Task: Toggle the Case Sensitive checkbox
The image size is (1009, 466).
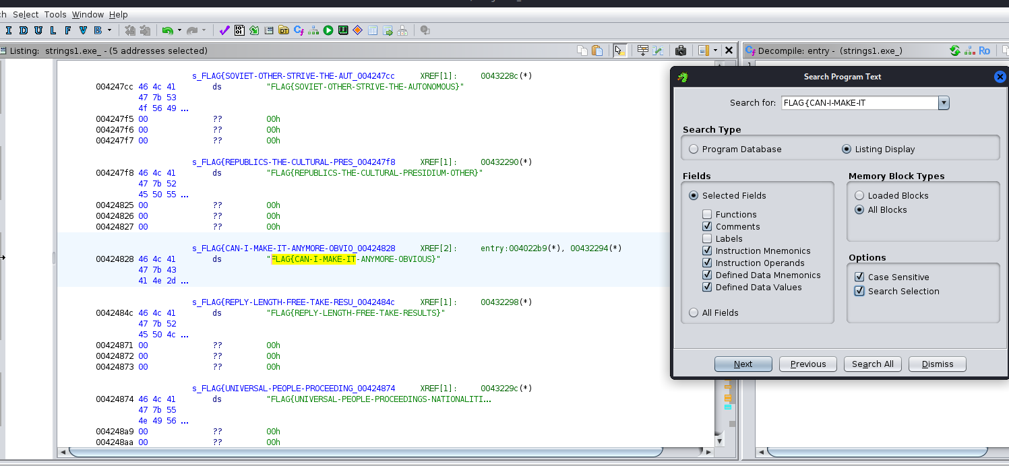Action: pos(859,277)
